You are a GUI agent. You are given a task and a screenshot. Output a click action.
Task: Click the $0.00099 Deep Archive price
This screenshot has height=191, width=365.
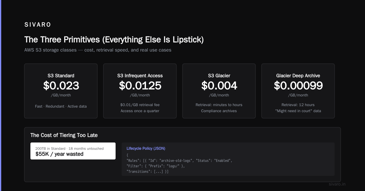(x=298, y=86)
